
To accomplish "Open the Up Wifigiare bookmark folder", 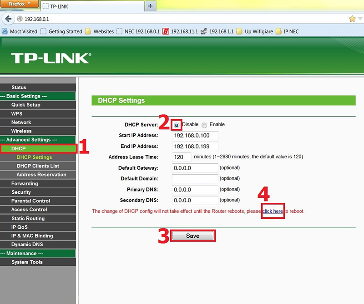I will pyautogui.click(x=255, y=31).
